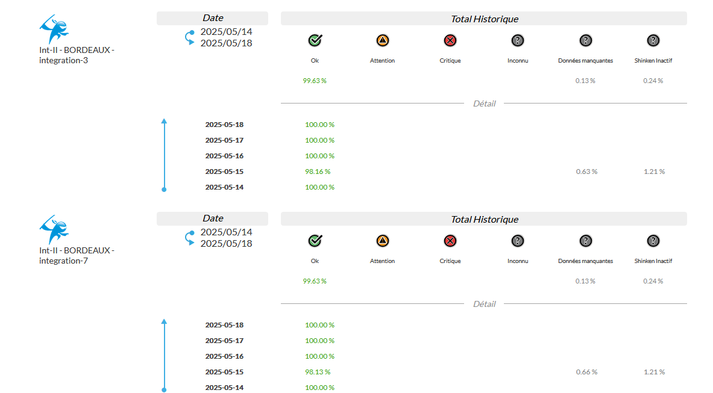Click the Inconnu icon for integration-3
This screenshot has height=393, width=713.
[517, 41]
